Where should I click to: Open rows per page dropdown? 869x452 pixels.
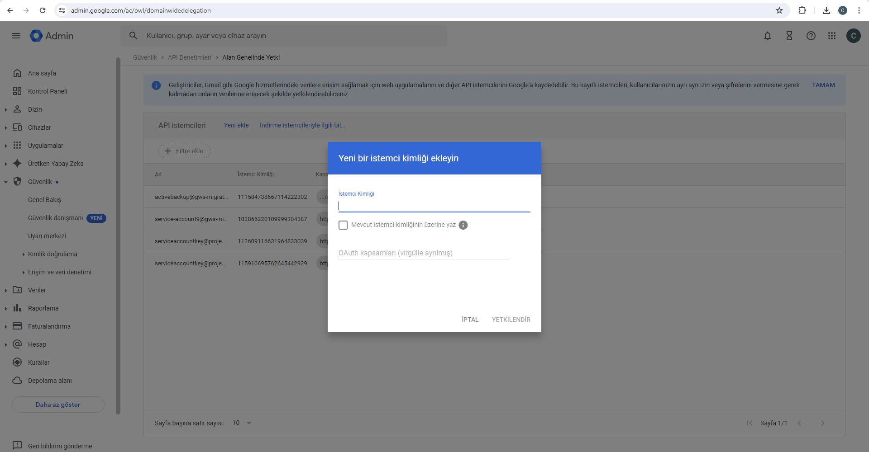[242, 423]
